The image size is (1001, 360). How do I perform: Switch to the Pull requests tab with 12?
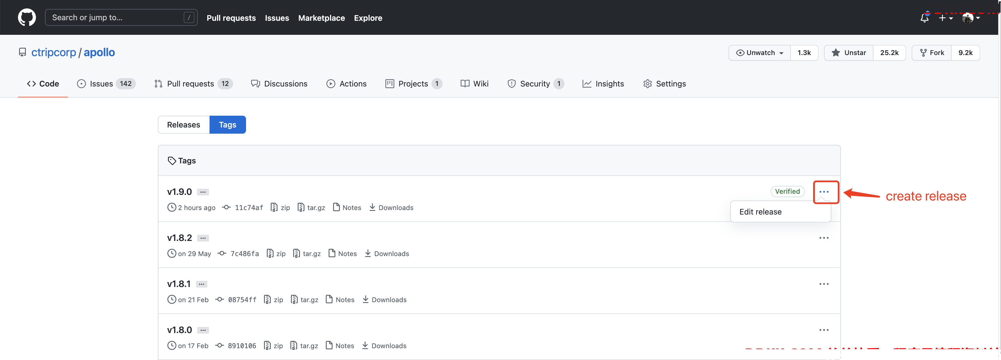click(x=193, y=84)
